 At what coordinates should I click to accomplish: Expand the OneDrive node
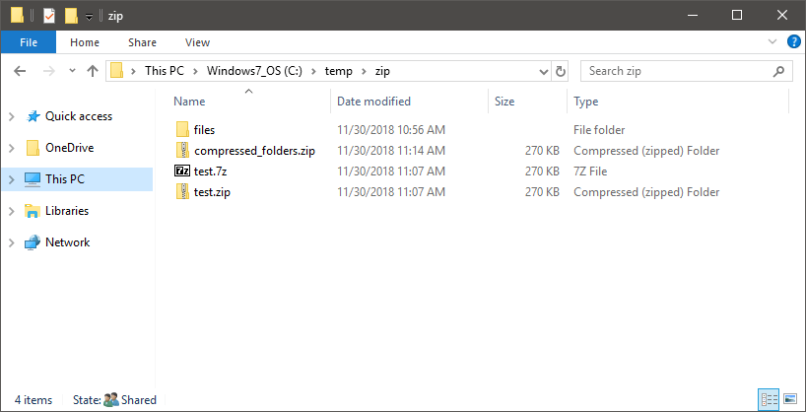12,148
